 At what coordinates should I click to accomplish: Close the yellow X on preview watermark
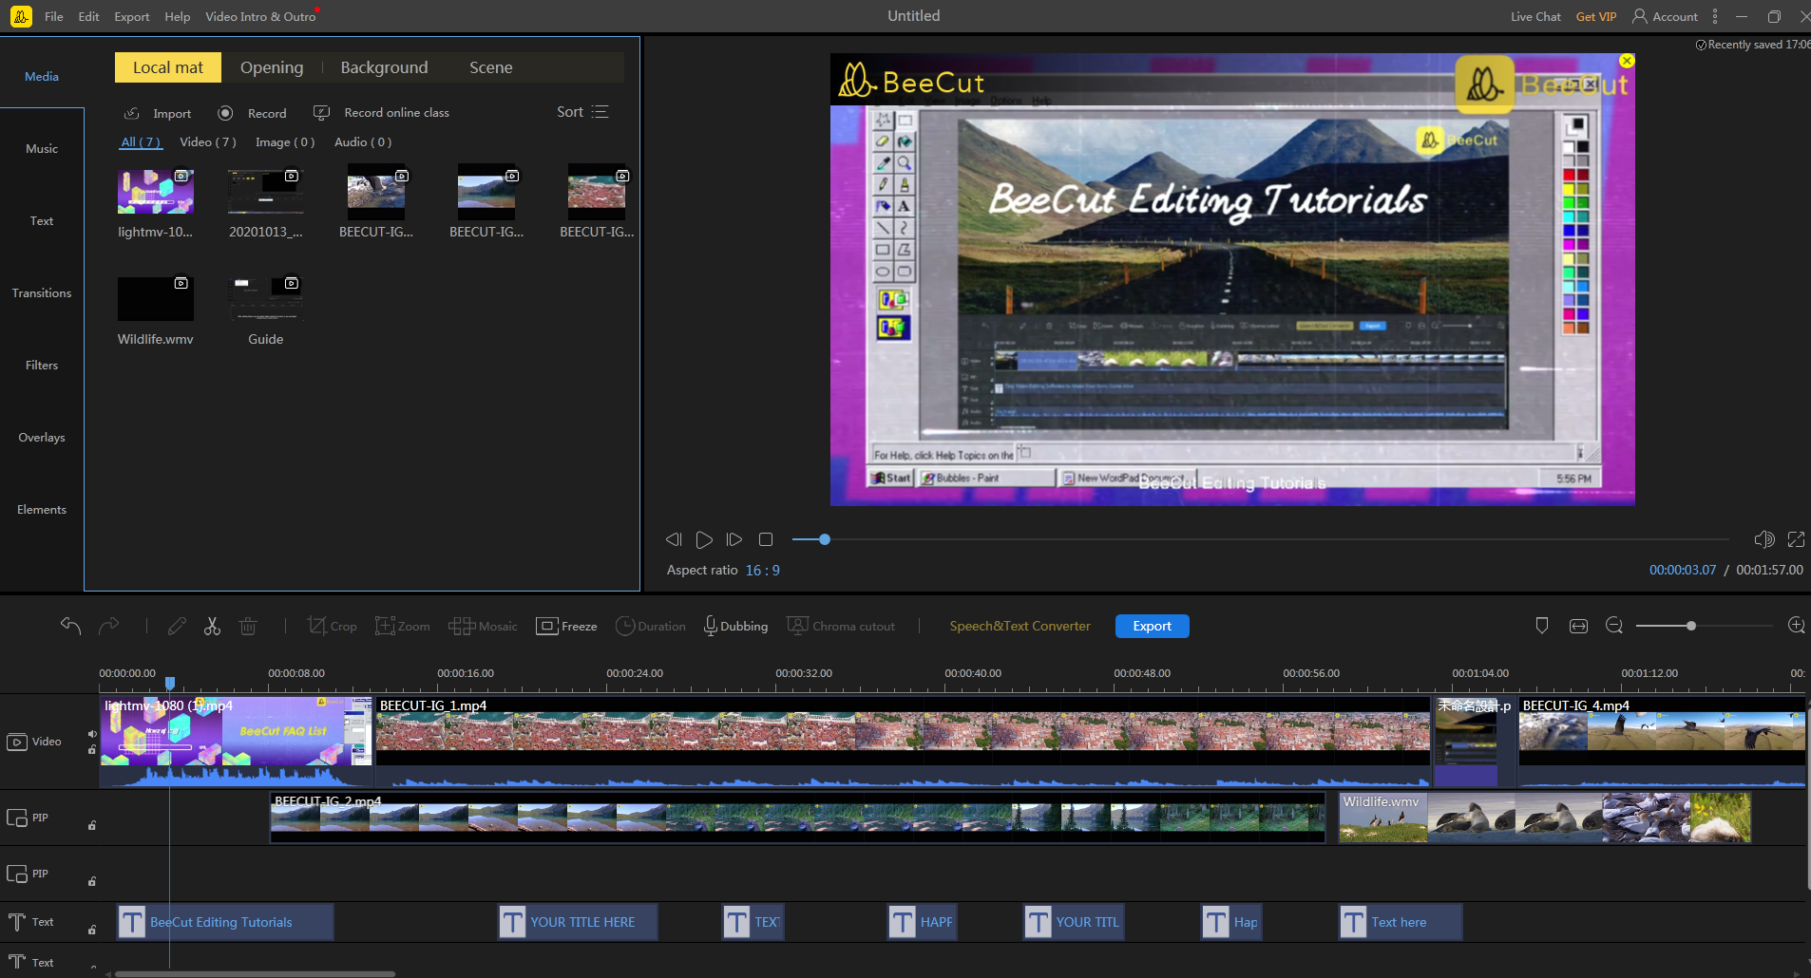pos(1627,61)
